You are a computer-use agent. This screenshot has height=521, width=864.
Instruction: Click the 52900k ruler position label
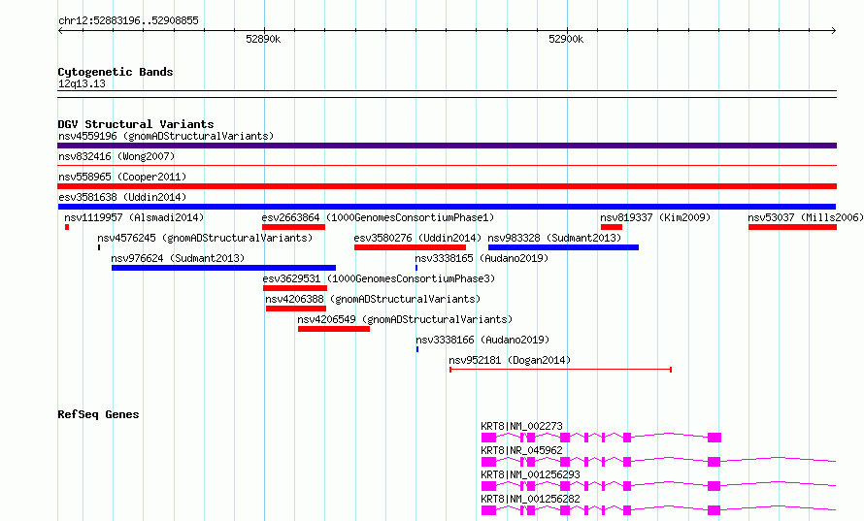pyautogui.click(x=566, y=39)
